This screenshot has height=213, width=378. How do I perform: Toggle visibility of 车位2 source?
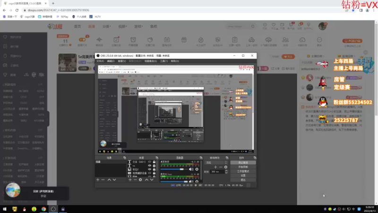pos(149,169)
